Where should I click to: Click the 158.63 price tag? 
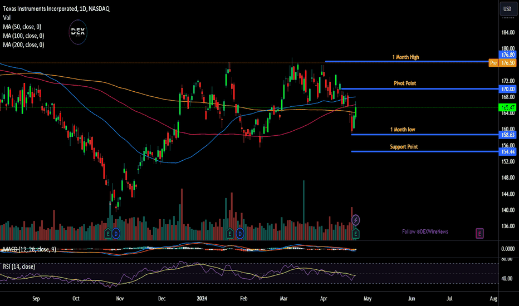click(508, 135)
